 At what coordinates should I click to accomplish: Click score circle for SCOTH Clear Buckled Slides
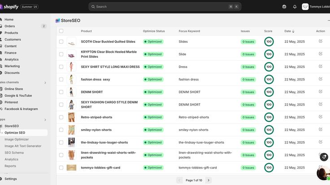[269, 42]
